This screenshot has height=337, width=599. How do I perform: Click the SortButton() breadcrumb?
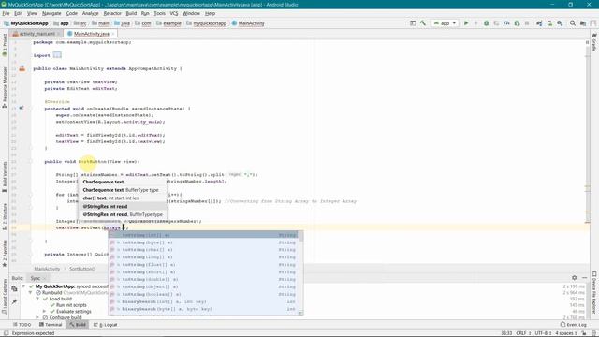(81, 269)
